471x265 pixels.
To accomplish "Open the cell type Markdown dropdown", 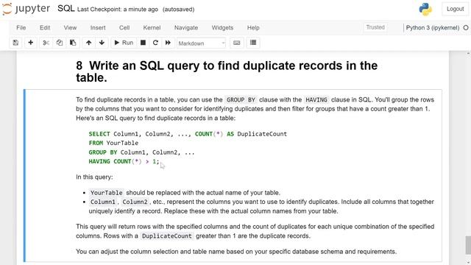I will [x=201, y=43].
